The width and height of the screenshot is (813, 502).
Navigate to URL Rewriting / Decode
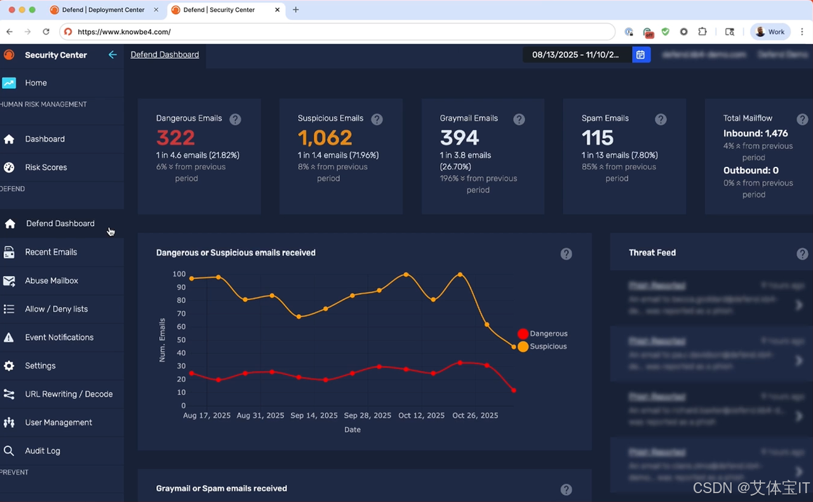(69, 394)
